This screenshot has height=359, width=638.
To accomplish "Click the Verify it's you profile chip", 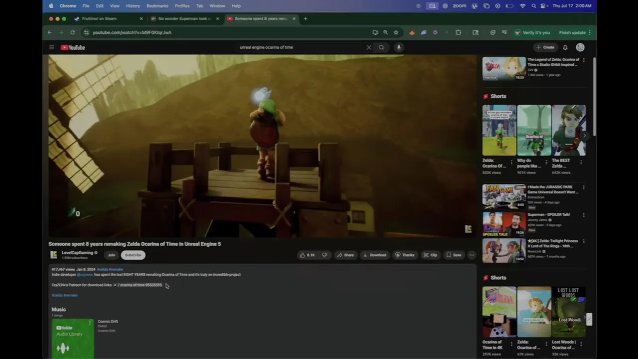I will (x=532, y=32).
